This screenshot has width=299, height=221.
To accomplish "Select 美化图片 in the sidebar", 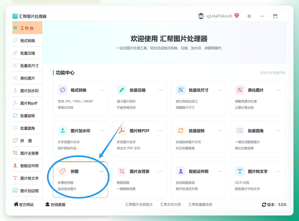I will pos(27,78).
